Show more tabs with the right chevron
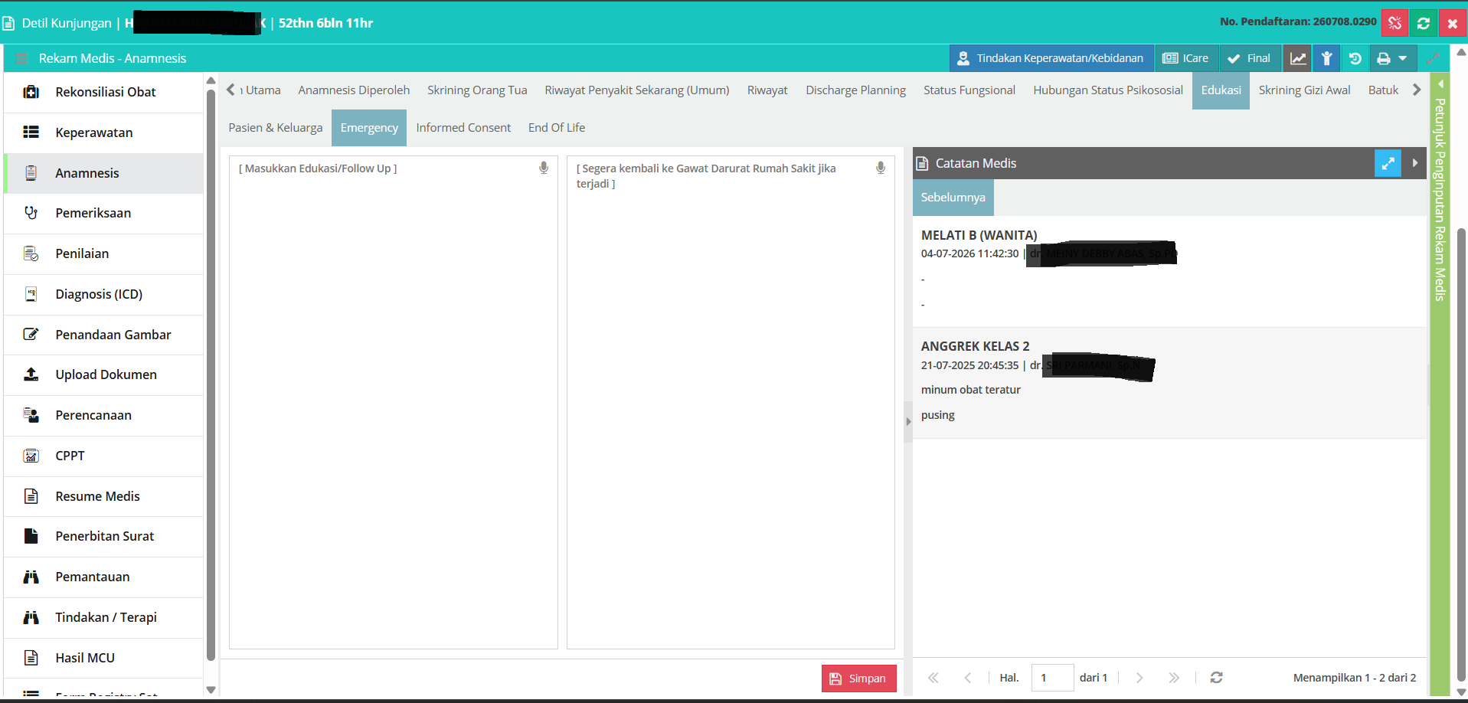The image size is (1468, 703). (1417, 90)
